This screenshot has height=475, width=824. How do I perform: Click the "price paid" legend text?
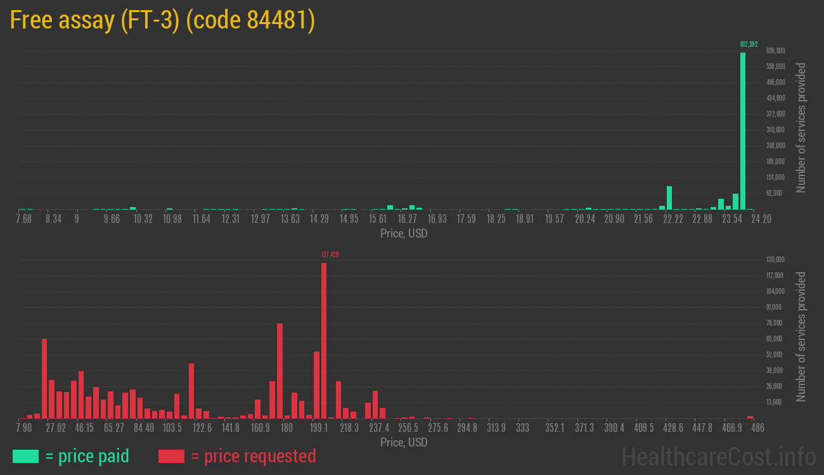coord(87,456)
